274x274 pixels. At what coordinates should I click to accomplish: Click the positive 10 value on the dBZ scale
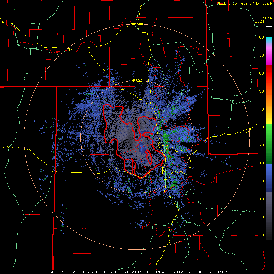[x=262, y=163]
